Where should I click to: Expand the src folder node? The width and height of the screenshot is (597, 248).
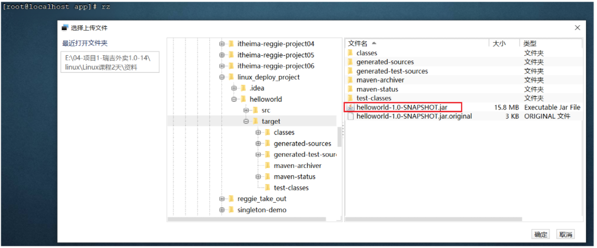coord(246,110)
